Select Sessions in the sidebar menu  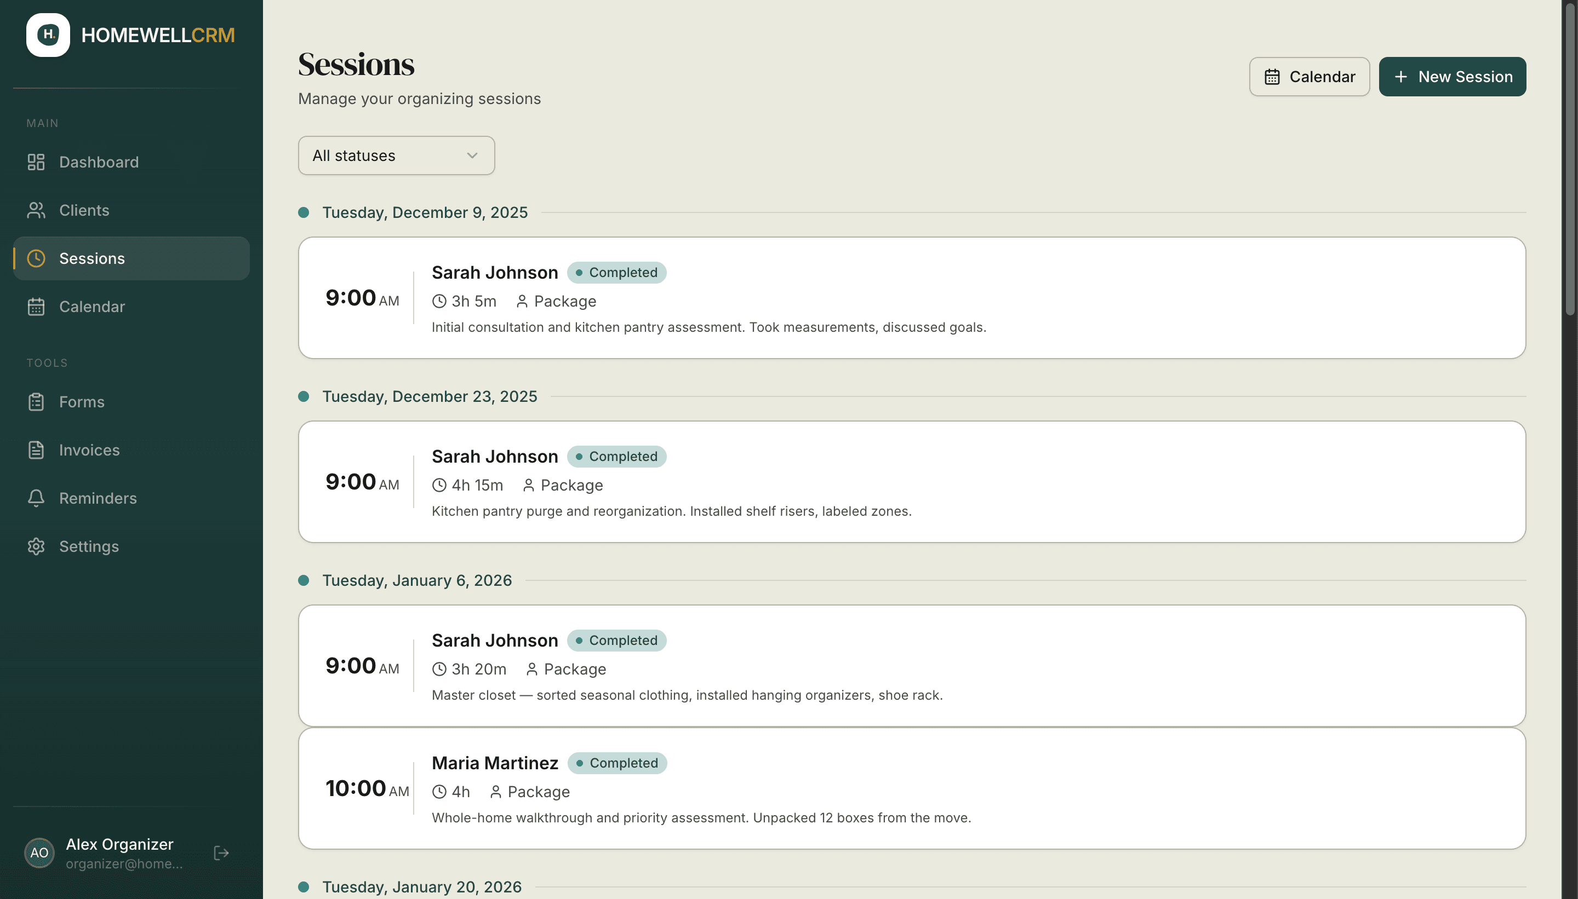click(92, 258)
